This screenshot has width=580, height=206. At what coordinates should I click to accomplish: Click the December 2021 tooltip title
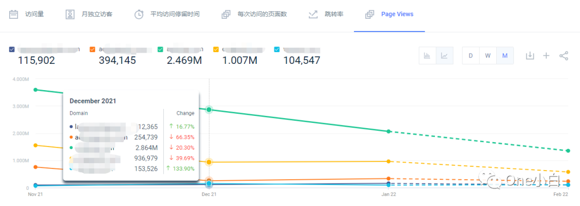[93, 101]
